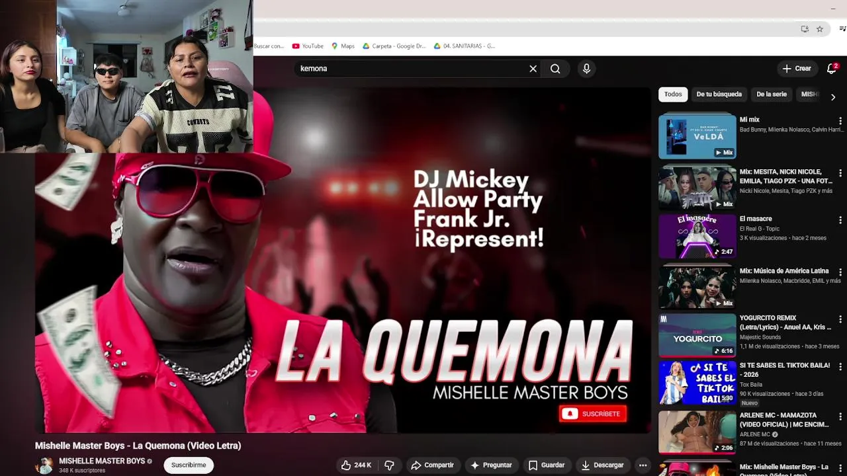Click the video title Mishelle Master Boys - La Quemona
The width and height of the screenshot is (847, 476).
click(x=138, y=446)
